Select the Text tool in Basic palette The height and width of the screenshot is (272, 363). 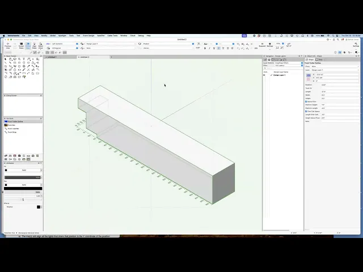(24, 59)
